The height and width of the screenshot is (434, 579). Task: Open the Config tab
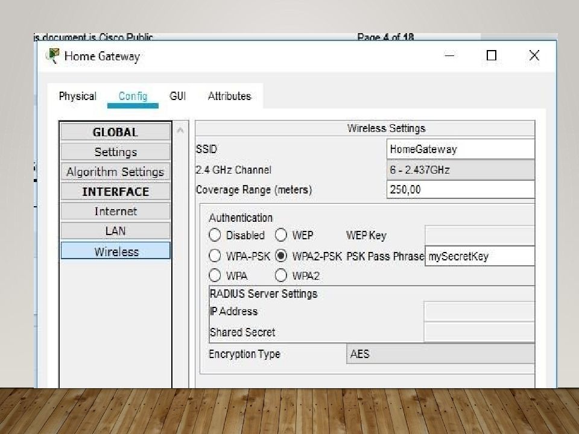(x=133, y=96)
